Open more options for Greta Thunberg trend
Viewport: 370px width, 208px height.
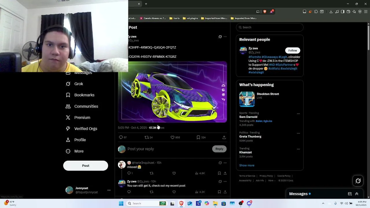(x=298, y=133)
